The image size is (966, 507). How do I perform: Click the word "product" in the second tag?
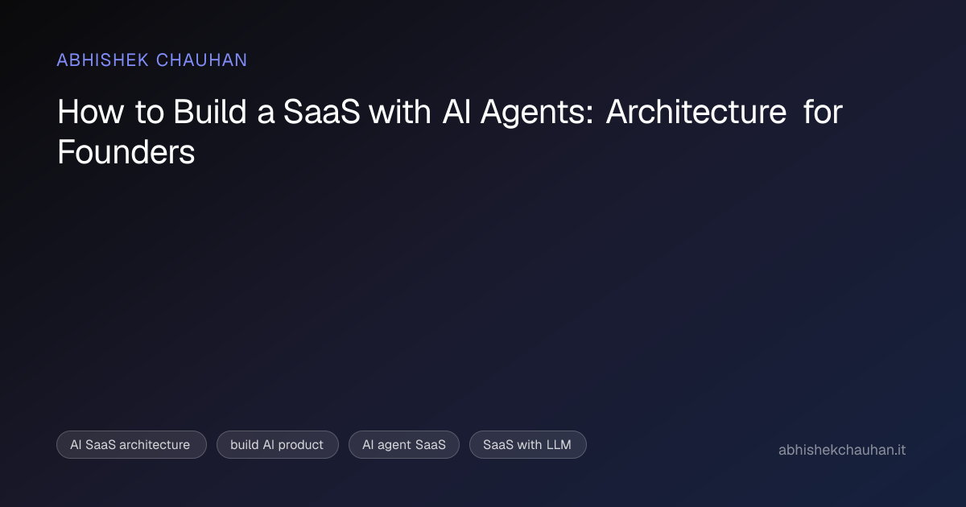click(x=301, y=444)
